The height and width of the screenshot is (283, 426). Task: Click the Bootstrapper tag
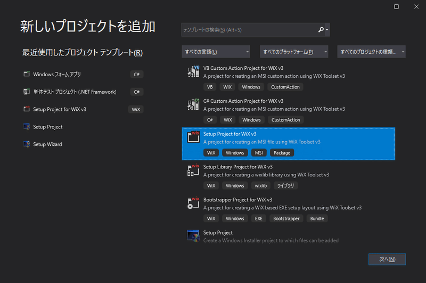(x=286, y=219)
